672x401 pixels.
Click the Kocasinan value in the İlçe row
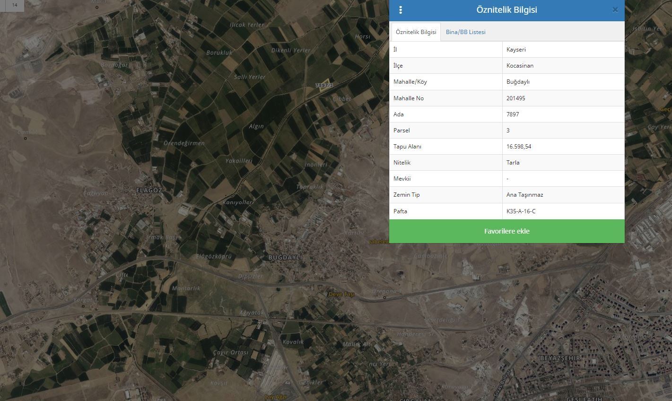point(520,66)
